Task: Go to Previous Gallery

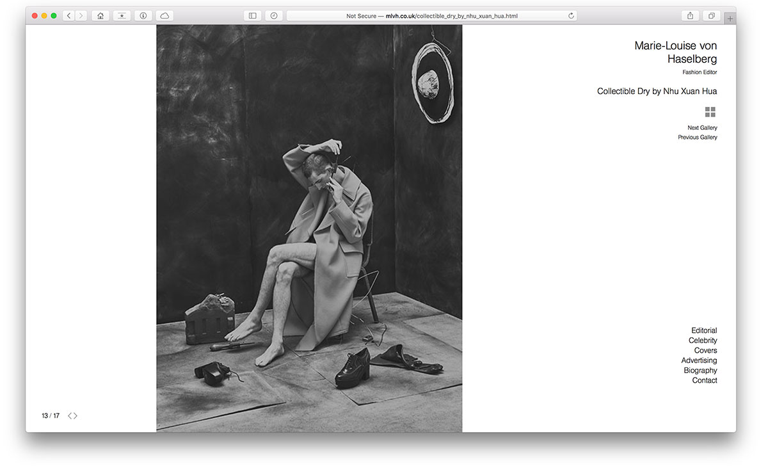Action: tap(698, 137)
